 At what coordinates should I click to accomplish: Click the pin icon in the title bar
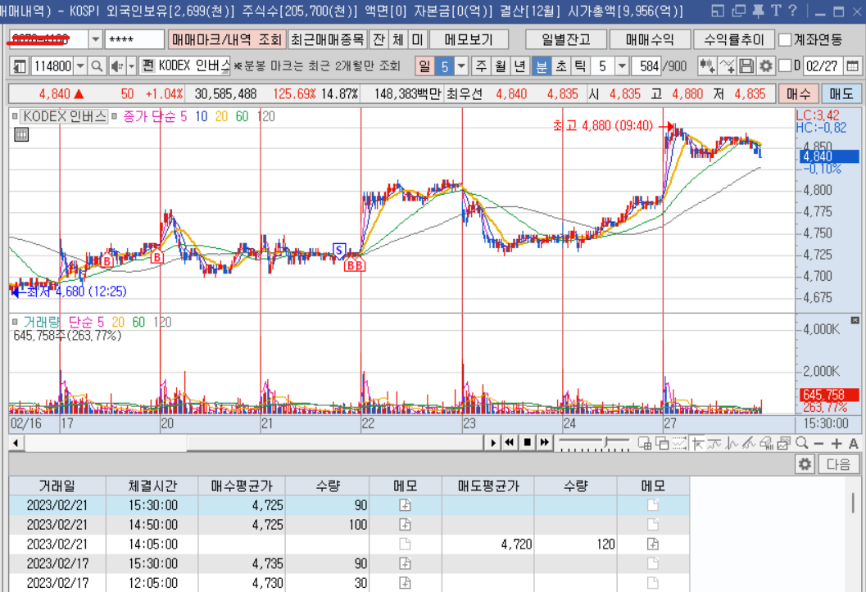pos(758,10)
